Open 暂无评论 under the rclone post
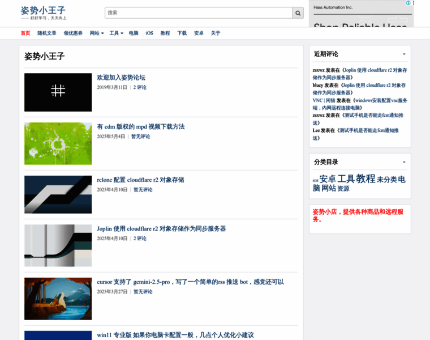The height and width of the screenshot is (340, 430). point(143,190)
